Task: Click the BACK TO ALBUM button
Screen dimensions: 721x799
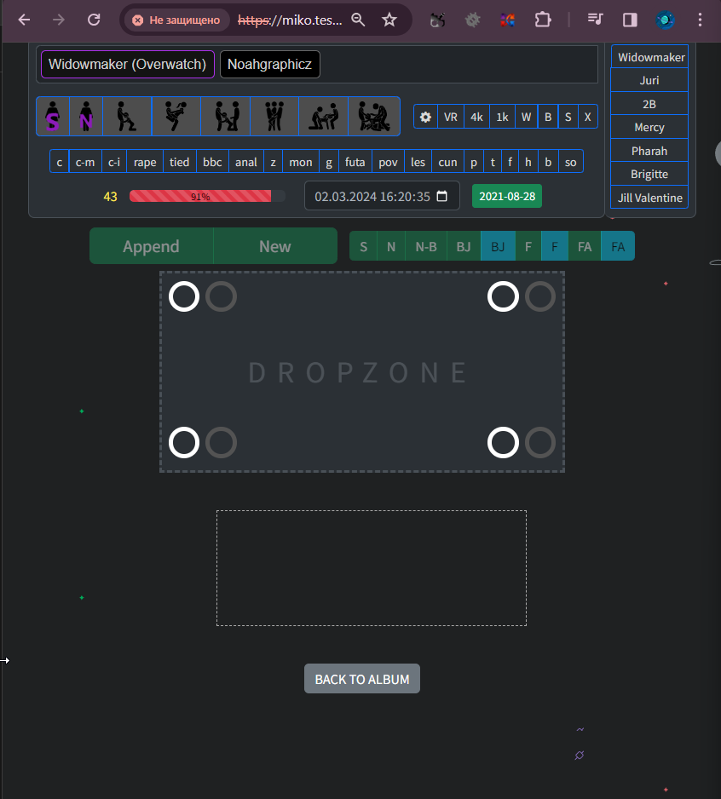Action: tap(362, 679)
